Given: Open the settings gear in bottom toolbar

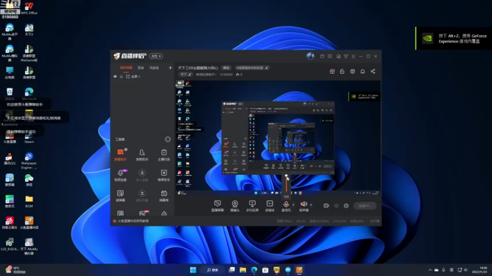Looking at the screenshot, I should click(x=346, y=205).
